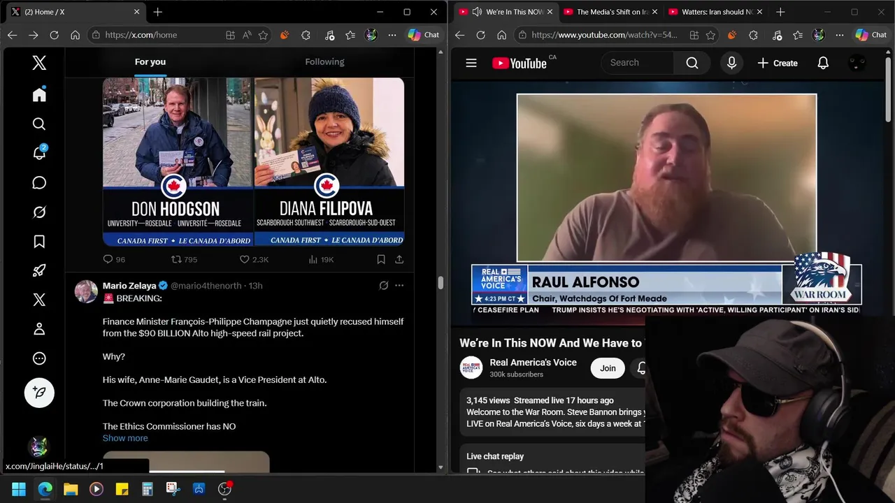
Task: Open Snipping Tool from the taskbar
Action: [x=173, y=489]
